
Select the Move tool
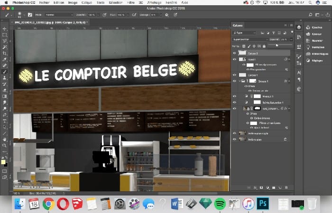(4, 28)
